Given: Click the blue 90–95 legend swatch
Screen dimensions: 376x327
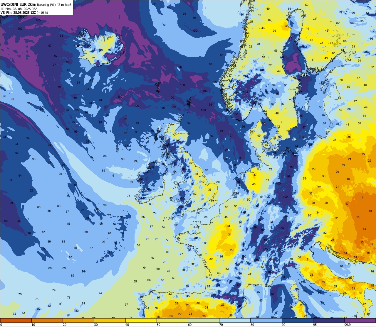Looking at the screenshot, I should [x=297, y=320].
